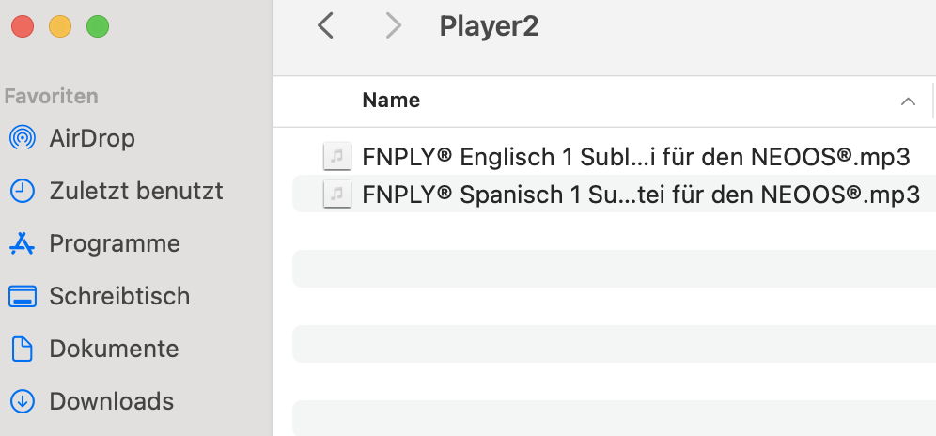Screen dimensions: 936x436
Task: Close the Finder window with the red button
Action: coord(23,26)
